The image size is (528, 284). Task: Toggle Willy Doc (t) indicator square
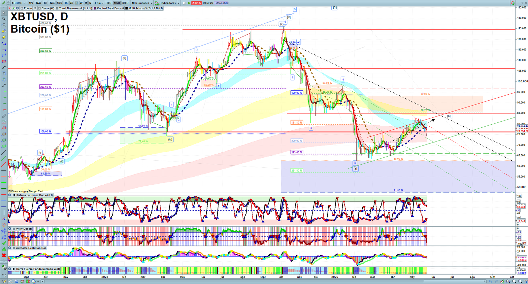click(x=14, y=229)
